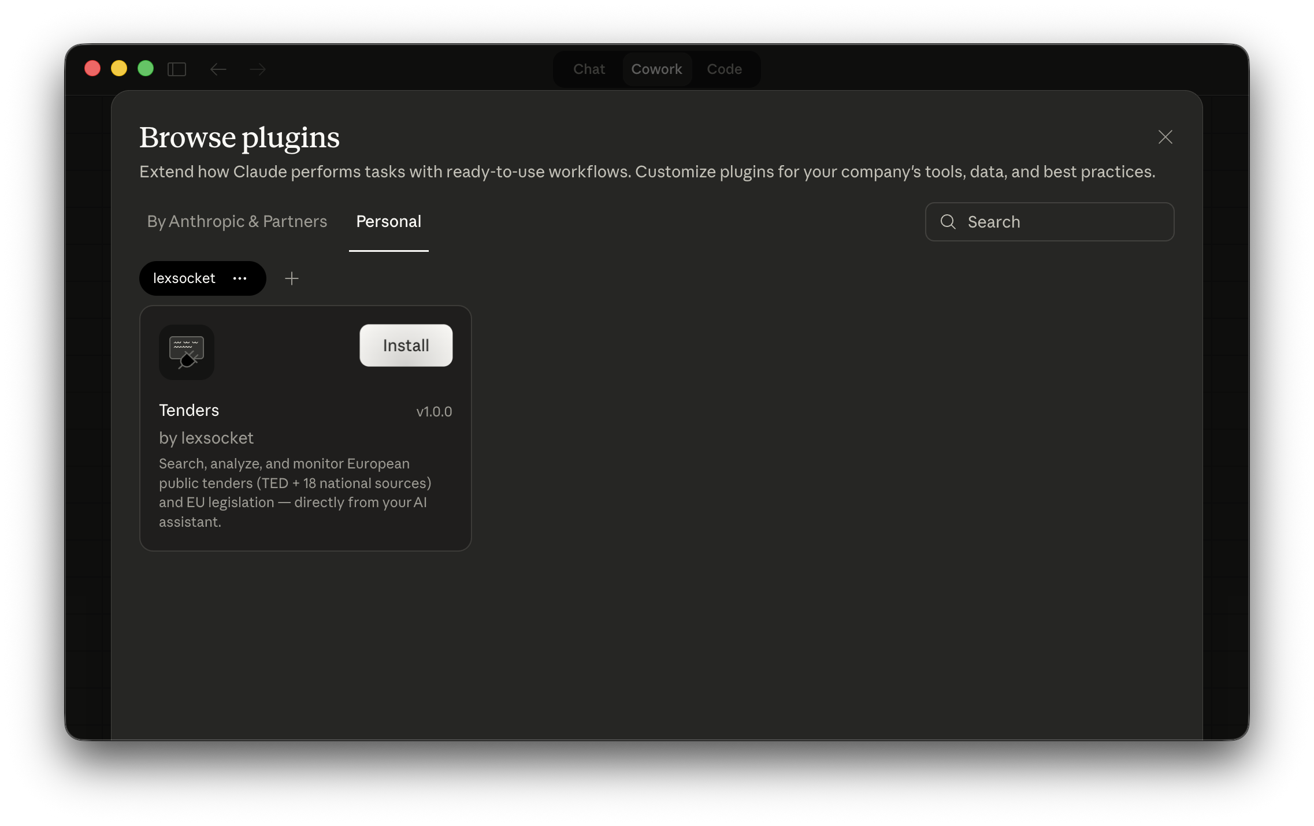This screenshot has height=826, width=1314.
Task: Click the search magnifier icon
Action: pos(948,222)
